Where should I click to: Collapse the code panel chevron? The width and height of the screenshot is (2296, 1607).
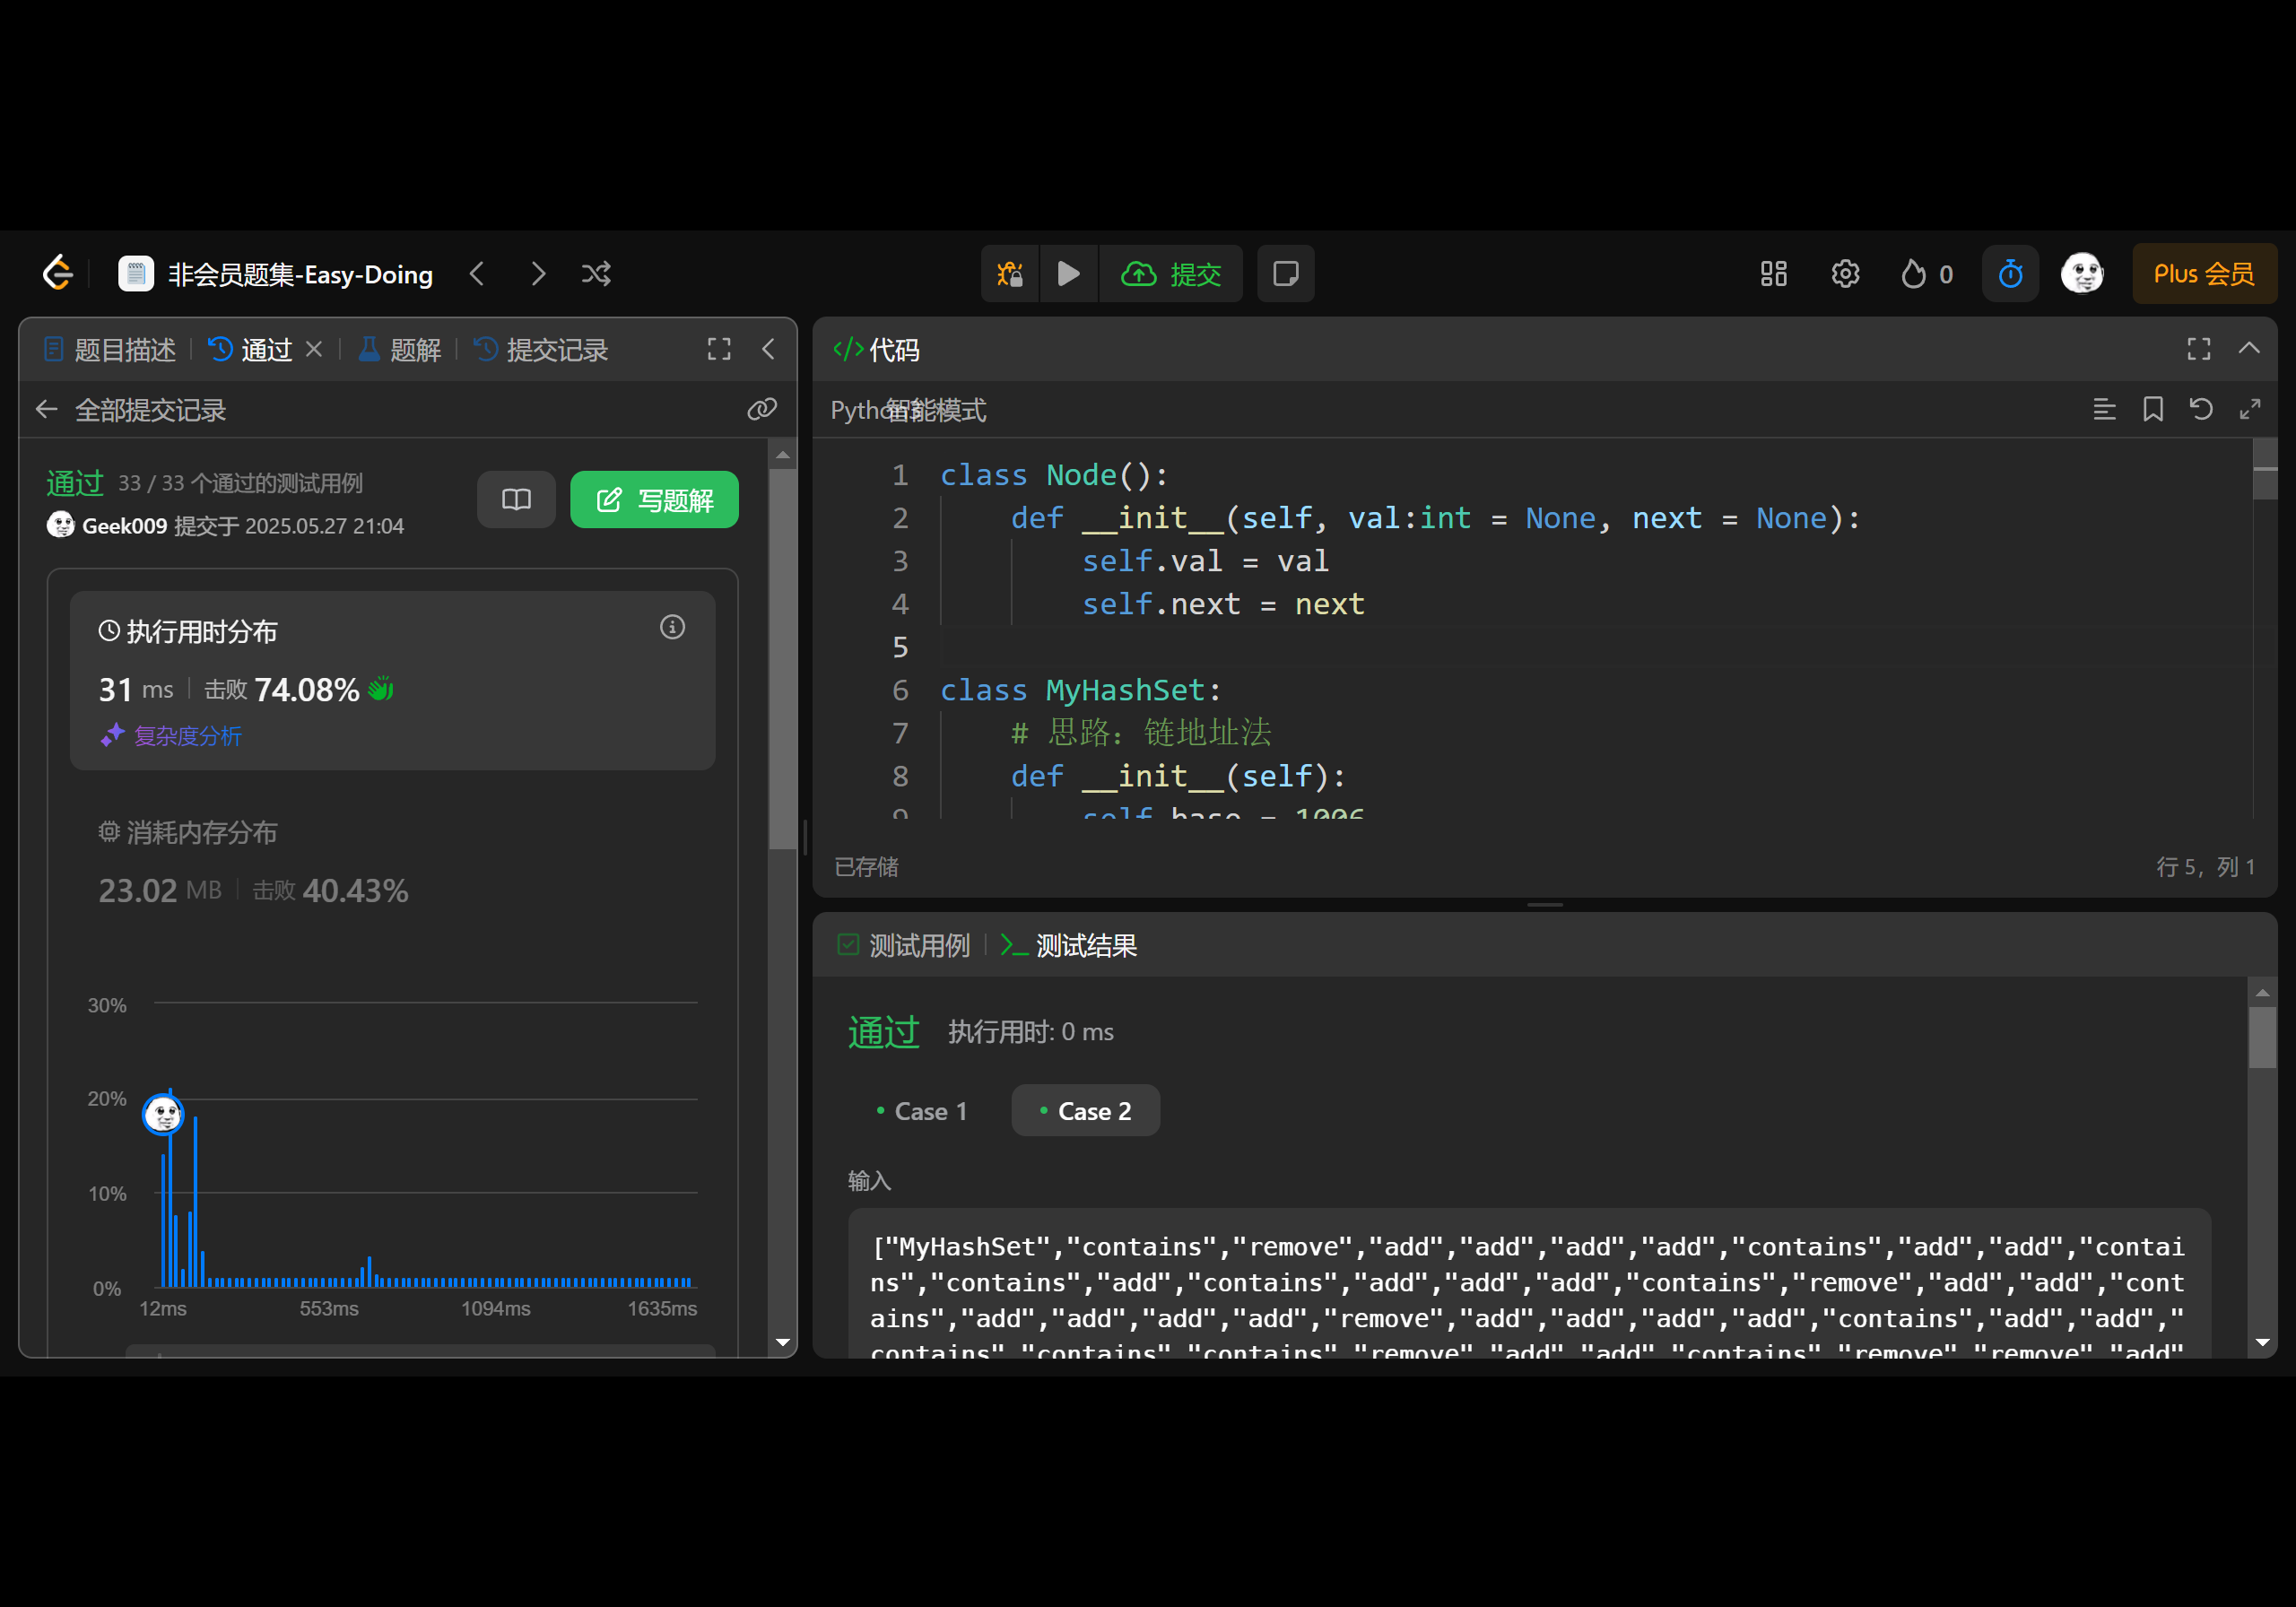pos(2248,348)
